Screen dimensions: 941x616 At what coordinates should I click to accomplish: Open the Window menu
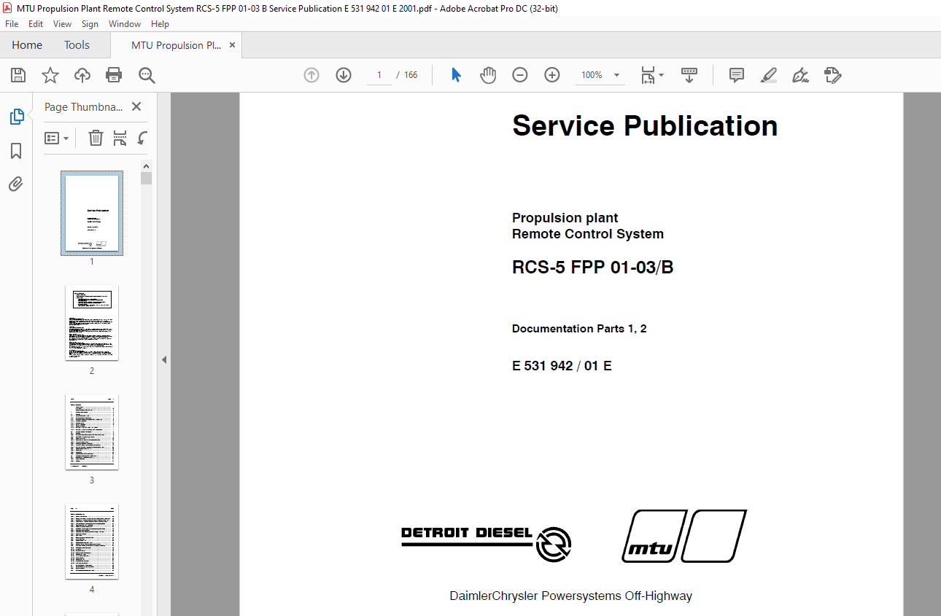(x=125, y=24)
